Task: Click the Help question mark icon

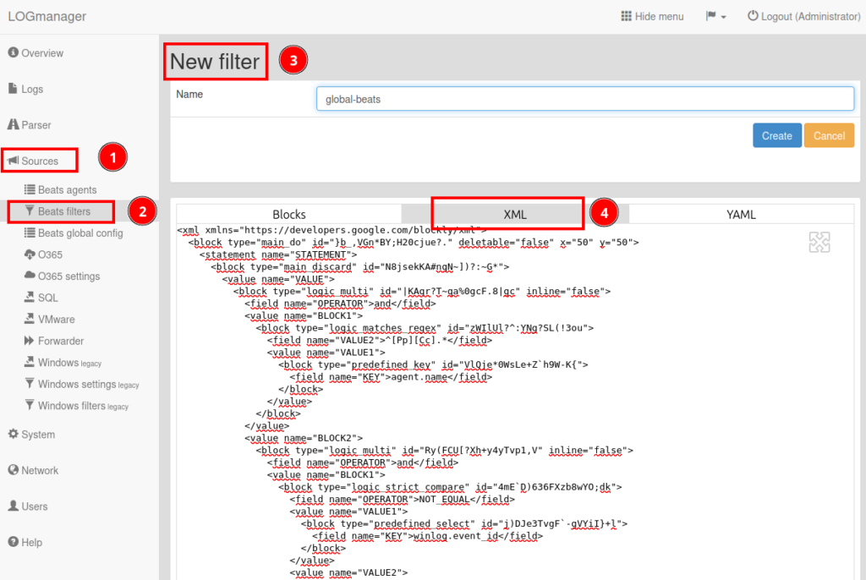Action: click(x=14, y=541)
